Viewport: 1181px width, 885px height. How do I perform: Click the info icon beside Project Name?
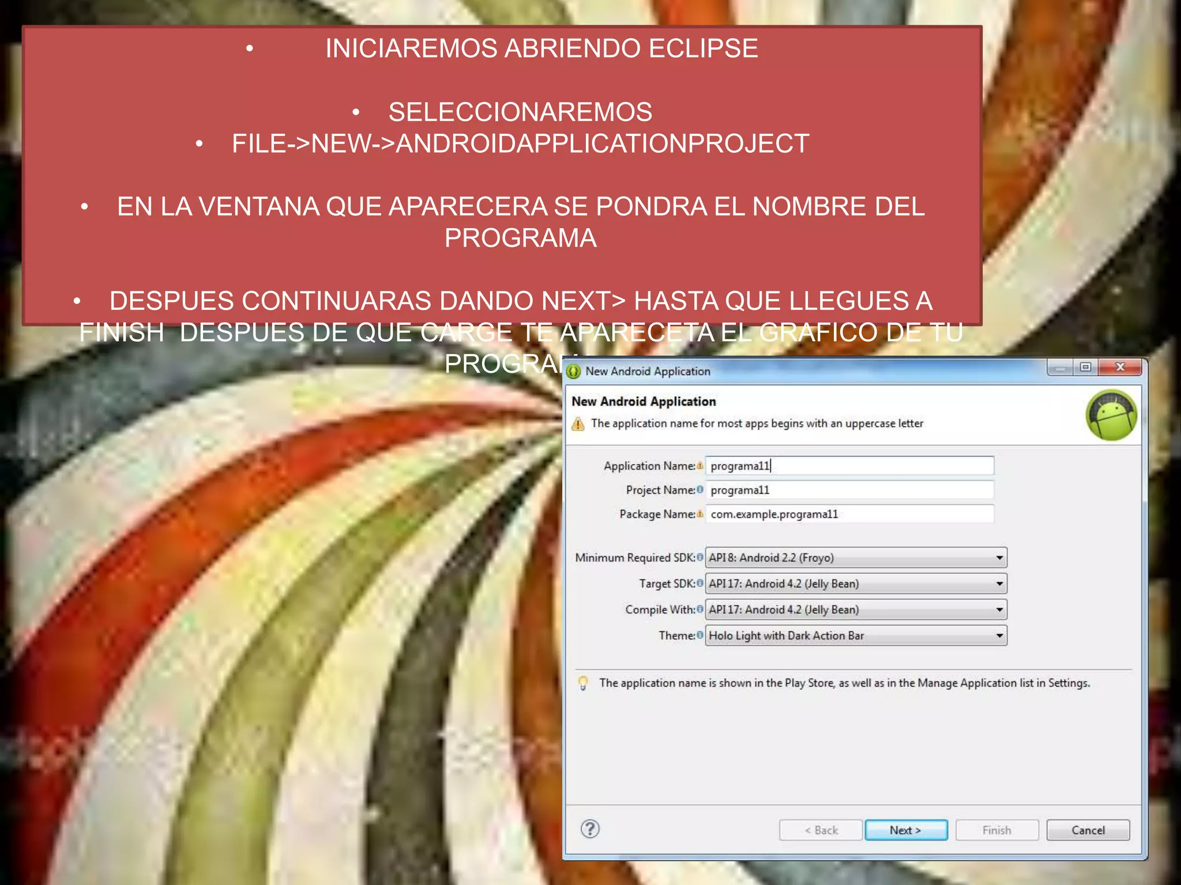699,490
